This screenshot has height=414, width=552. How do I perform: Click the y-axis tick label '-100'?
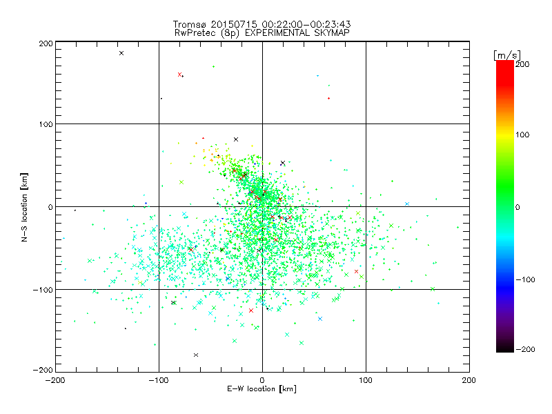click(x=43, y=290)
